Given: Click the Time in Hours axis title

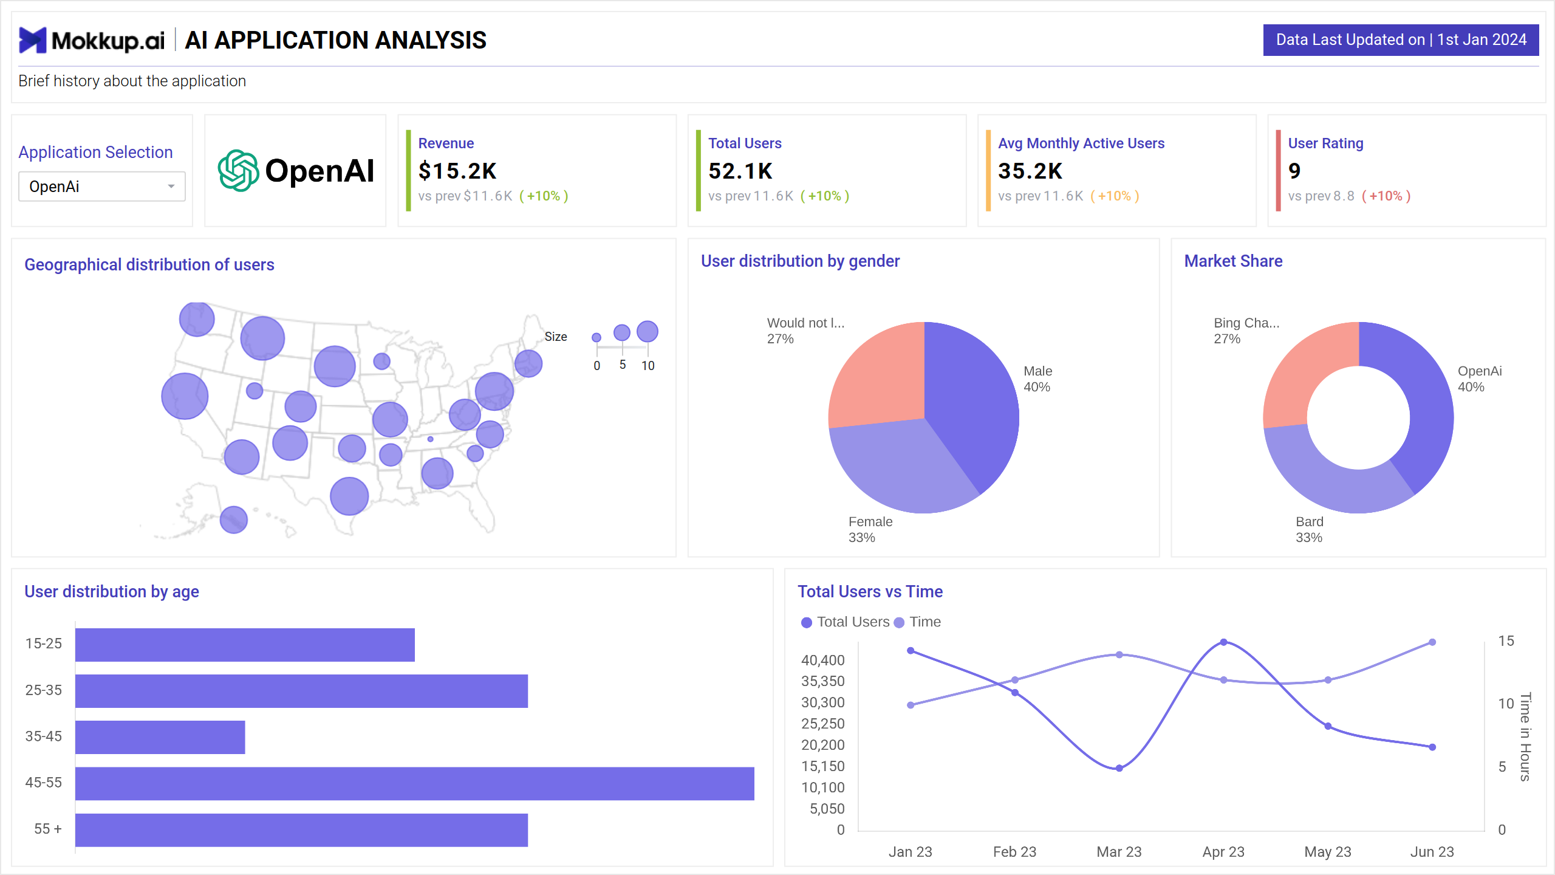Looking at the screenshot, I should coord(1526,736).
